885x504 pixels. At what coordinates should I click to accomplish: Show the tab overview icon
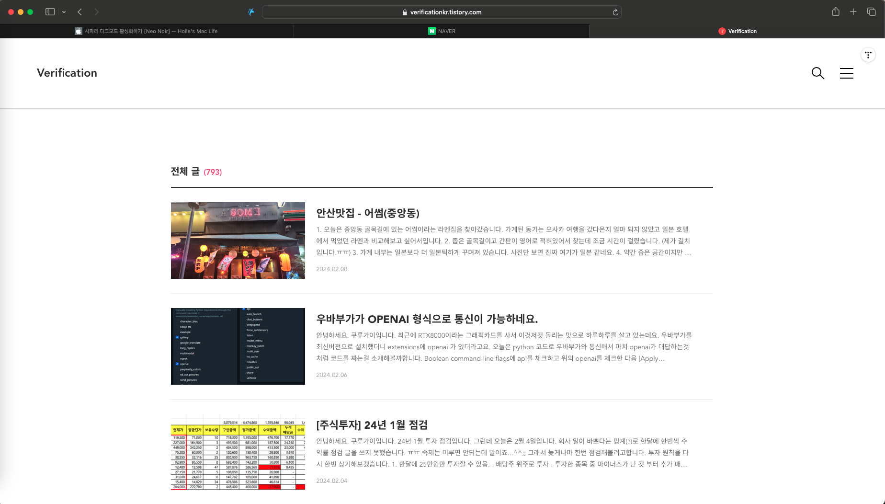872,11
